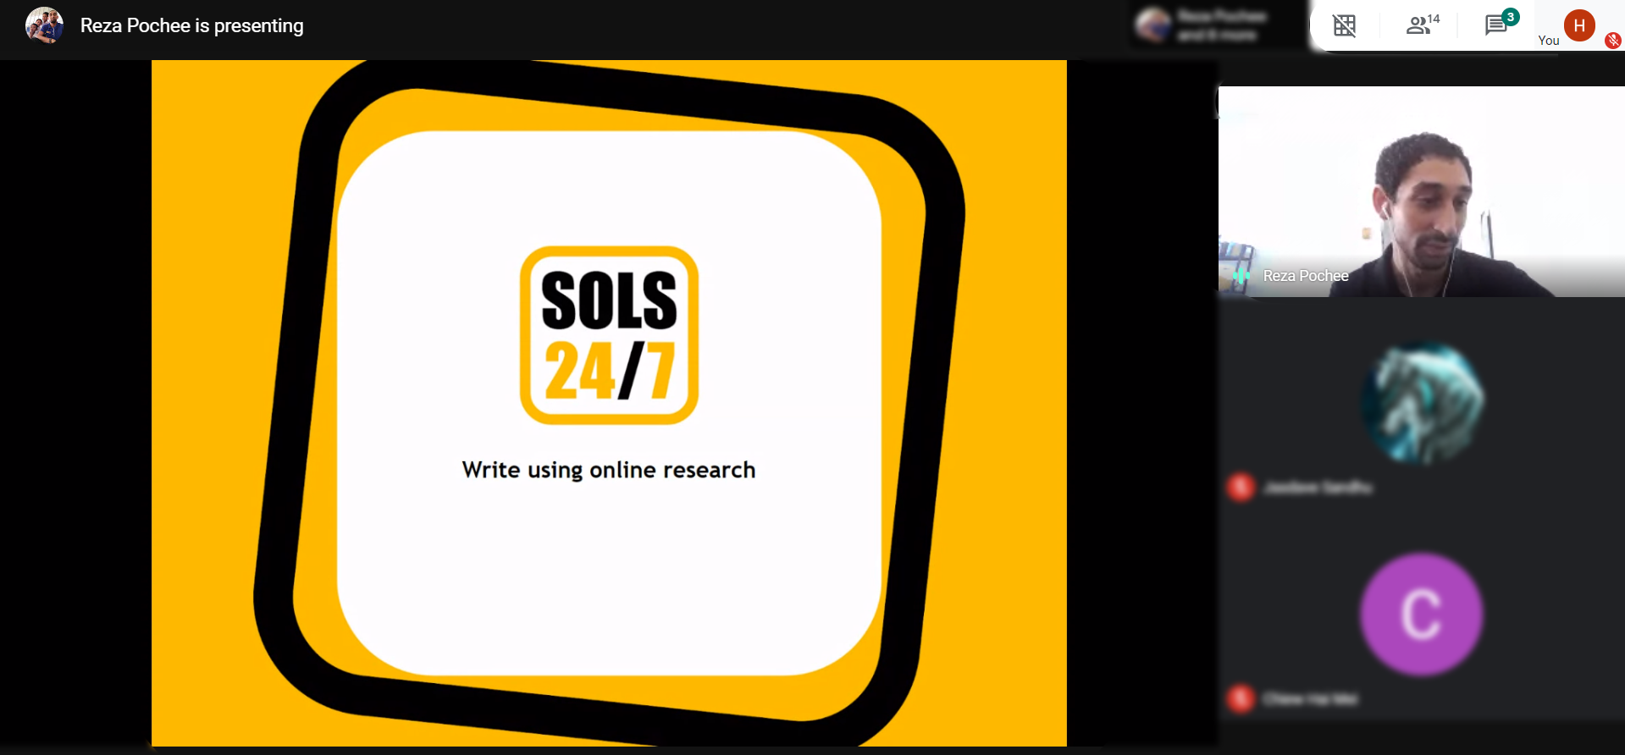The image size is (1625, 755).
Task: Click the SOLS 24/7 logo on the slide
Action: click(609, 335)
